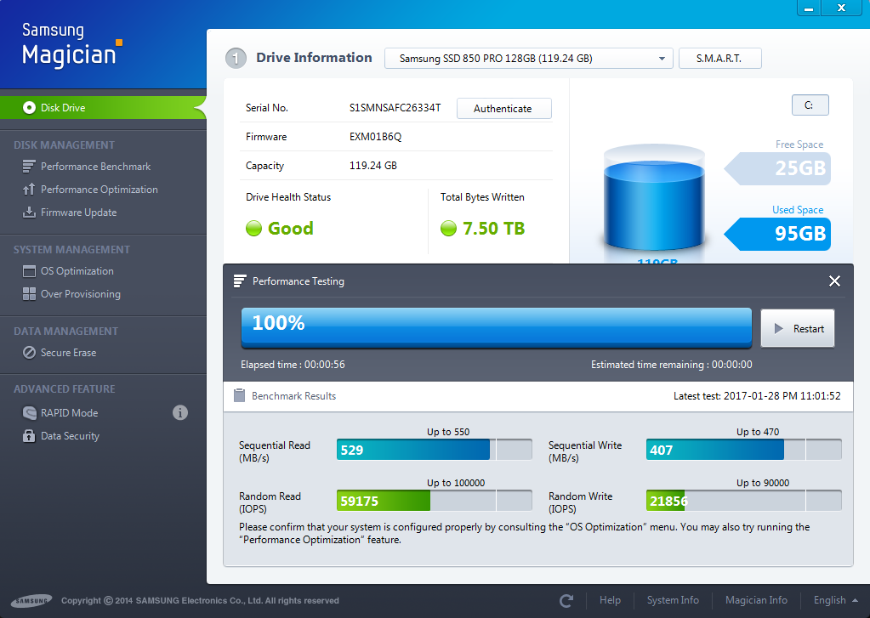Click the Total Bytes Written green indicator
Viewport: 870px width, 618px height.
(448, 228)
